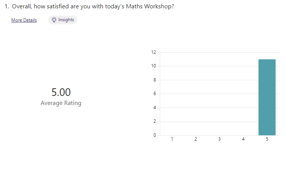Click x-axis label 4 on chart

[243, 139]
